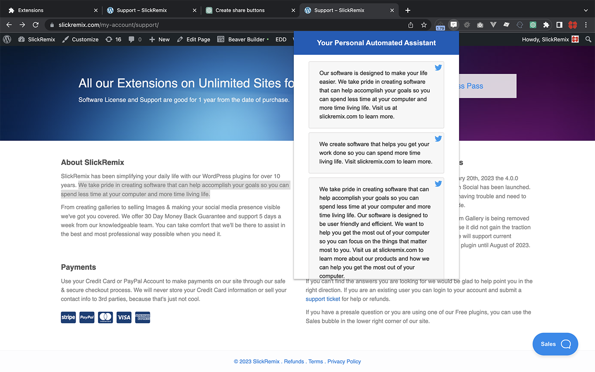This screenshot has height=372, width=595.
Task: Click the PayPal payment badge
Action: tap(87, 317)
